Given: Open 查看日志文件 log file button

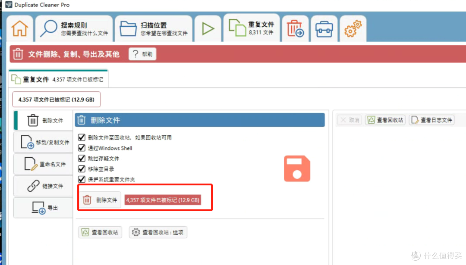Looking at the screenshot, I should (432, 120).
